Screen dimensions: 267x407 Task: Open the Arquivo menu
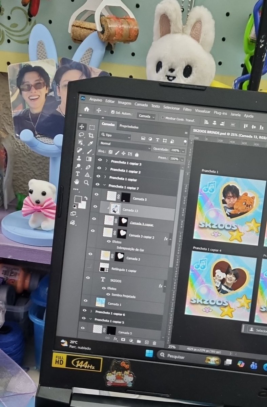[96, 100]
